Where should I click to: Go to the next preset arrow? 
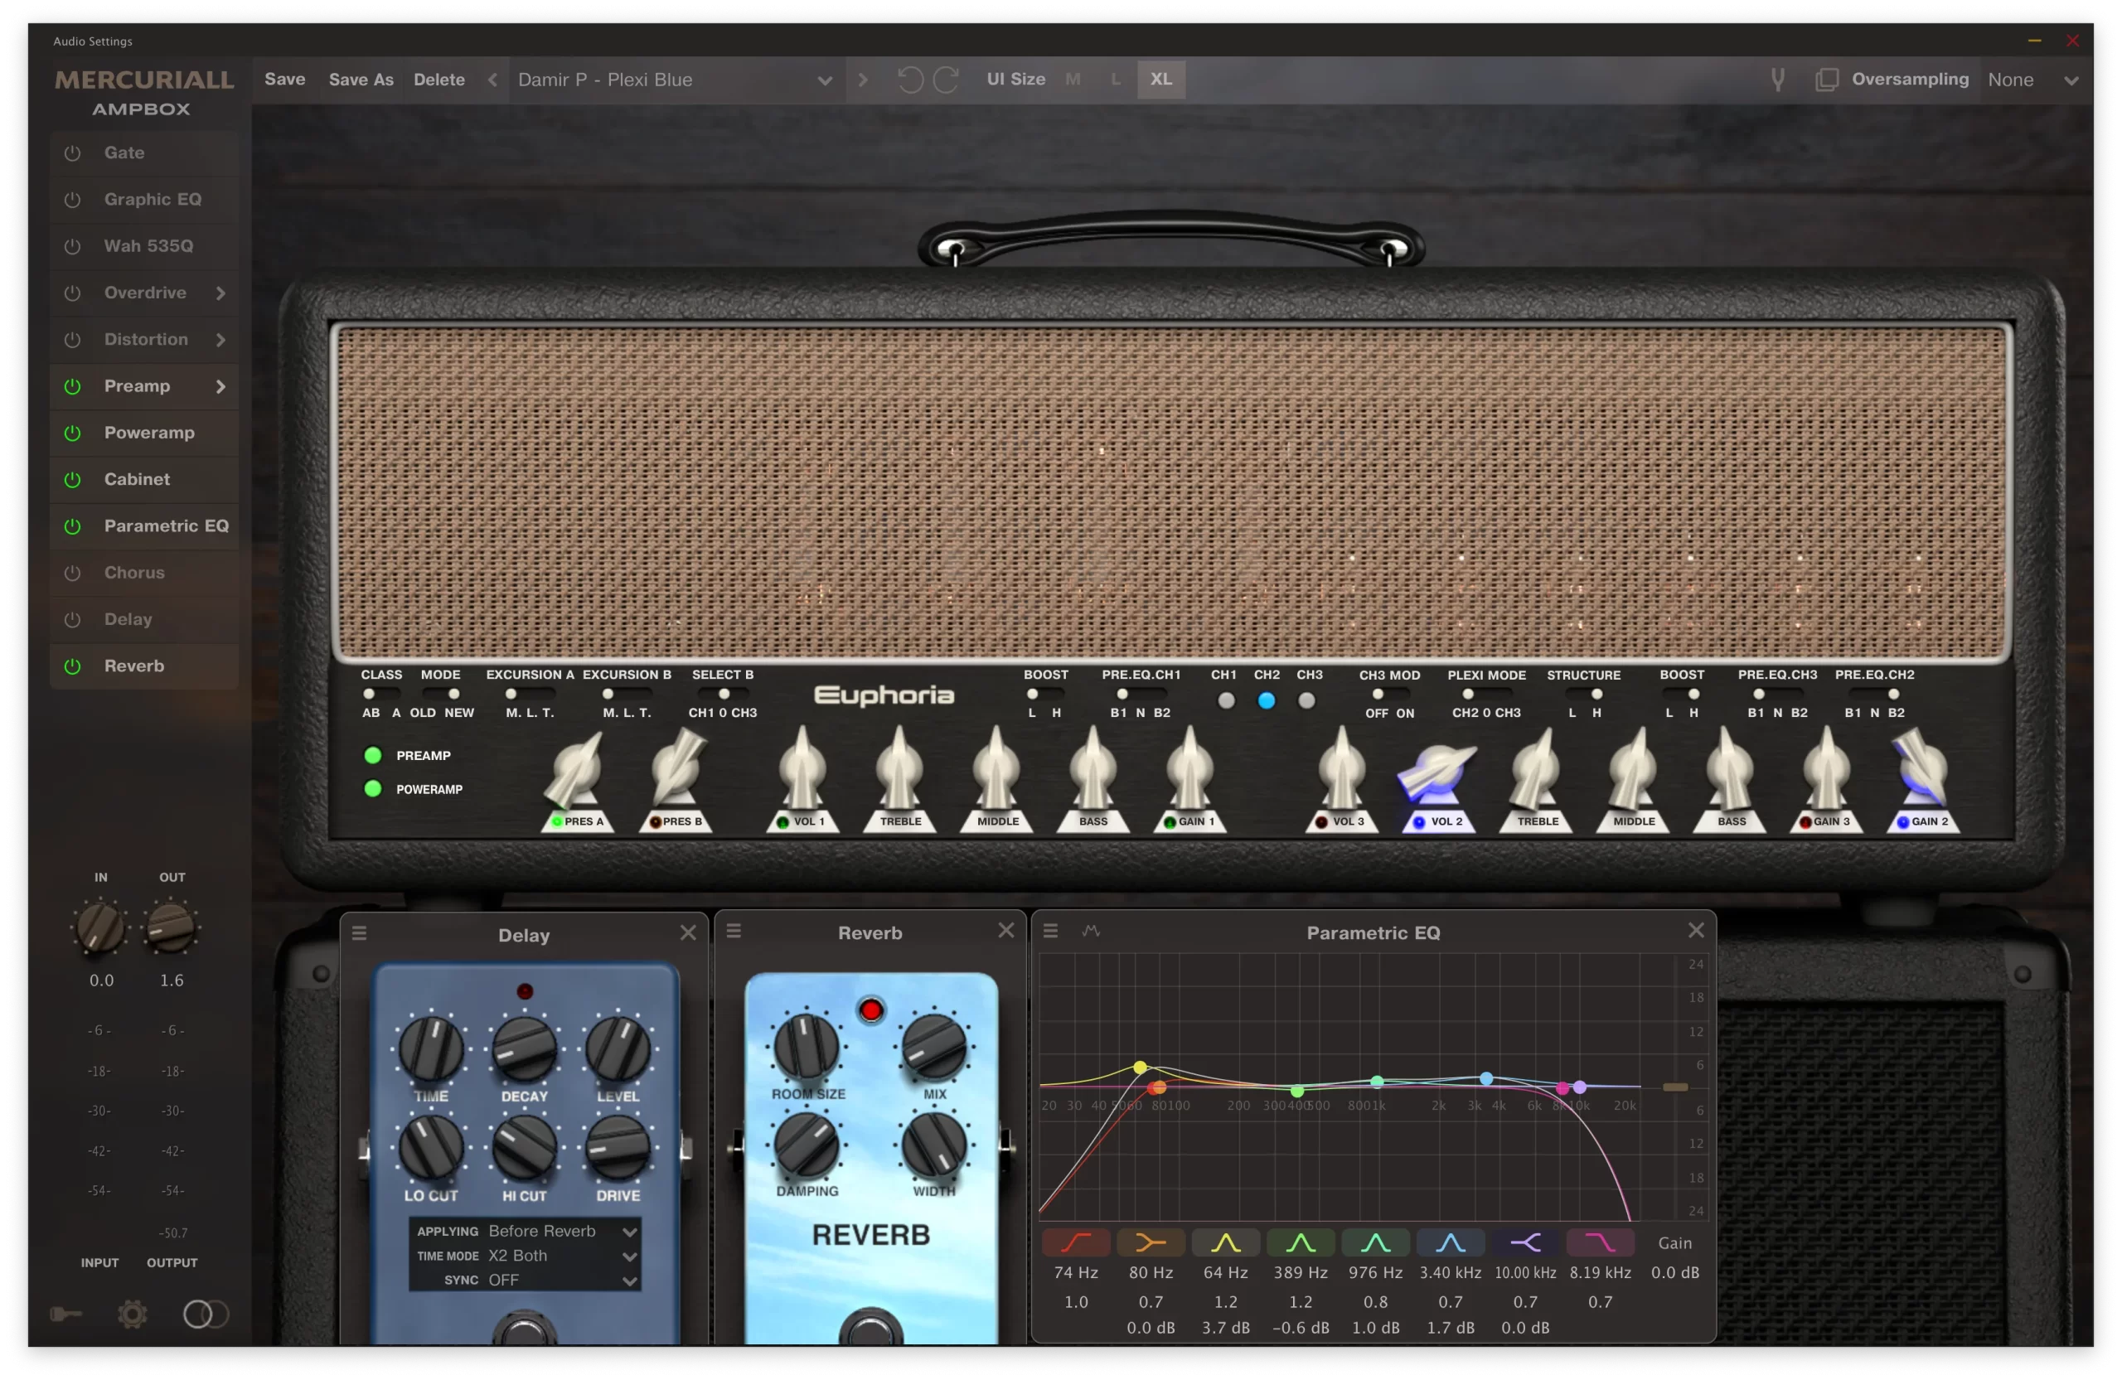click(x=862, y=80)
